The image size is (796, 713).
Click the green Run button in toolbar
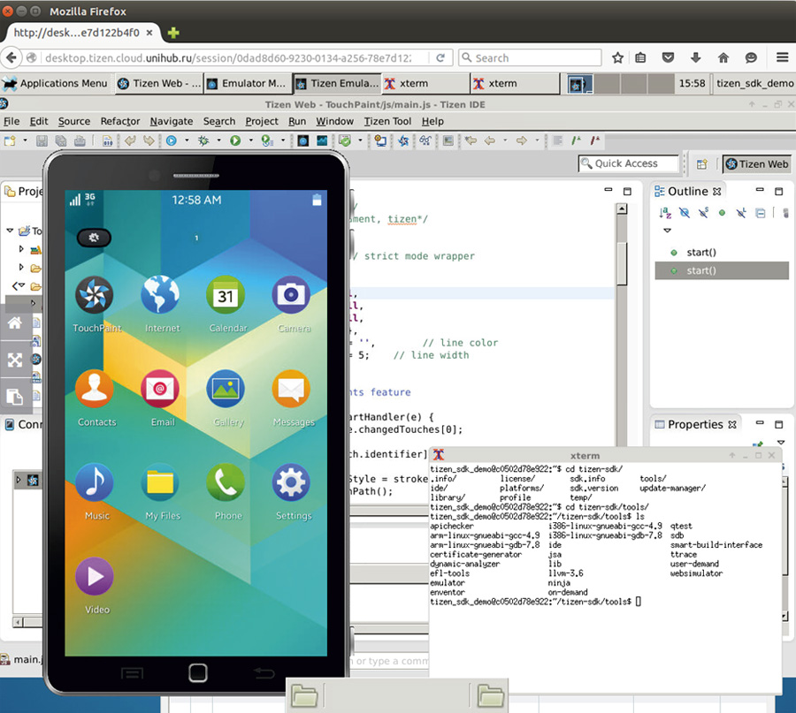coord(235,140)
